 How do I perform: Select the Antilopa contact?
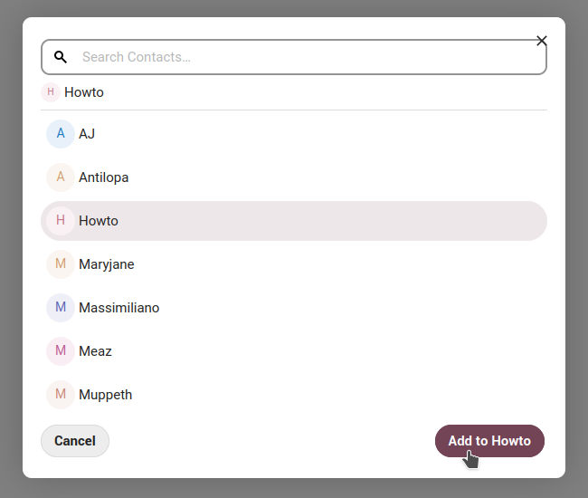point(294,177)
